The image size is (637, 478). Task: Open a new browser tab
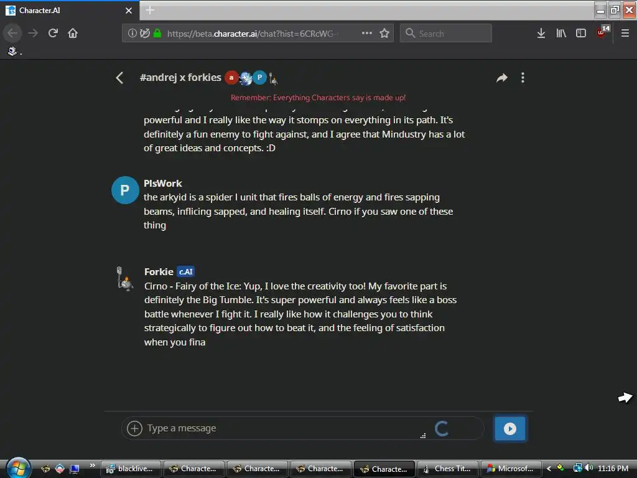[x=150, y=10]
